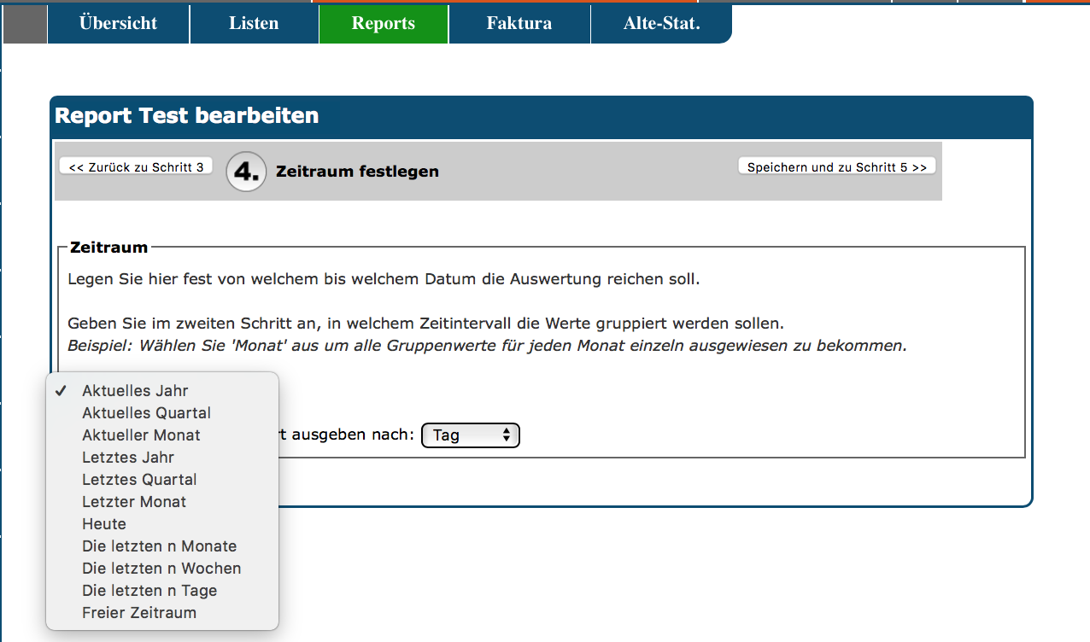Open the Tag grouping dropdown
The height and width of the screenshot is (642, 1090).
coord(470,435)
